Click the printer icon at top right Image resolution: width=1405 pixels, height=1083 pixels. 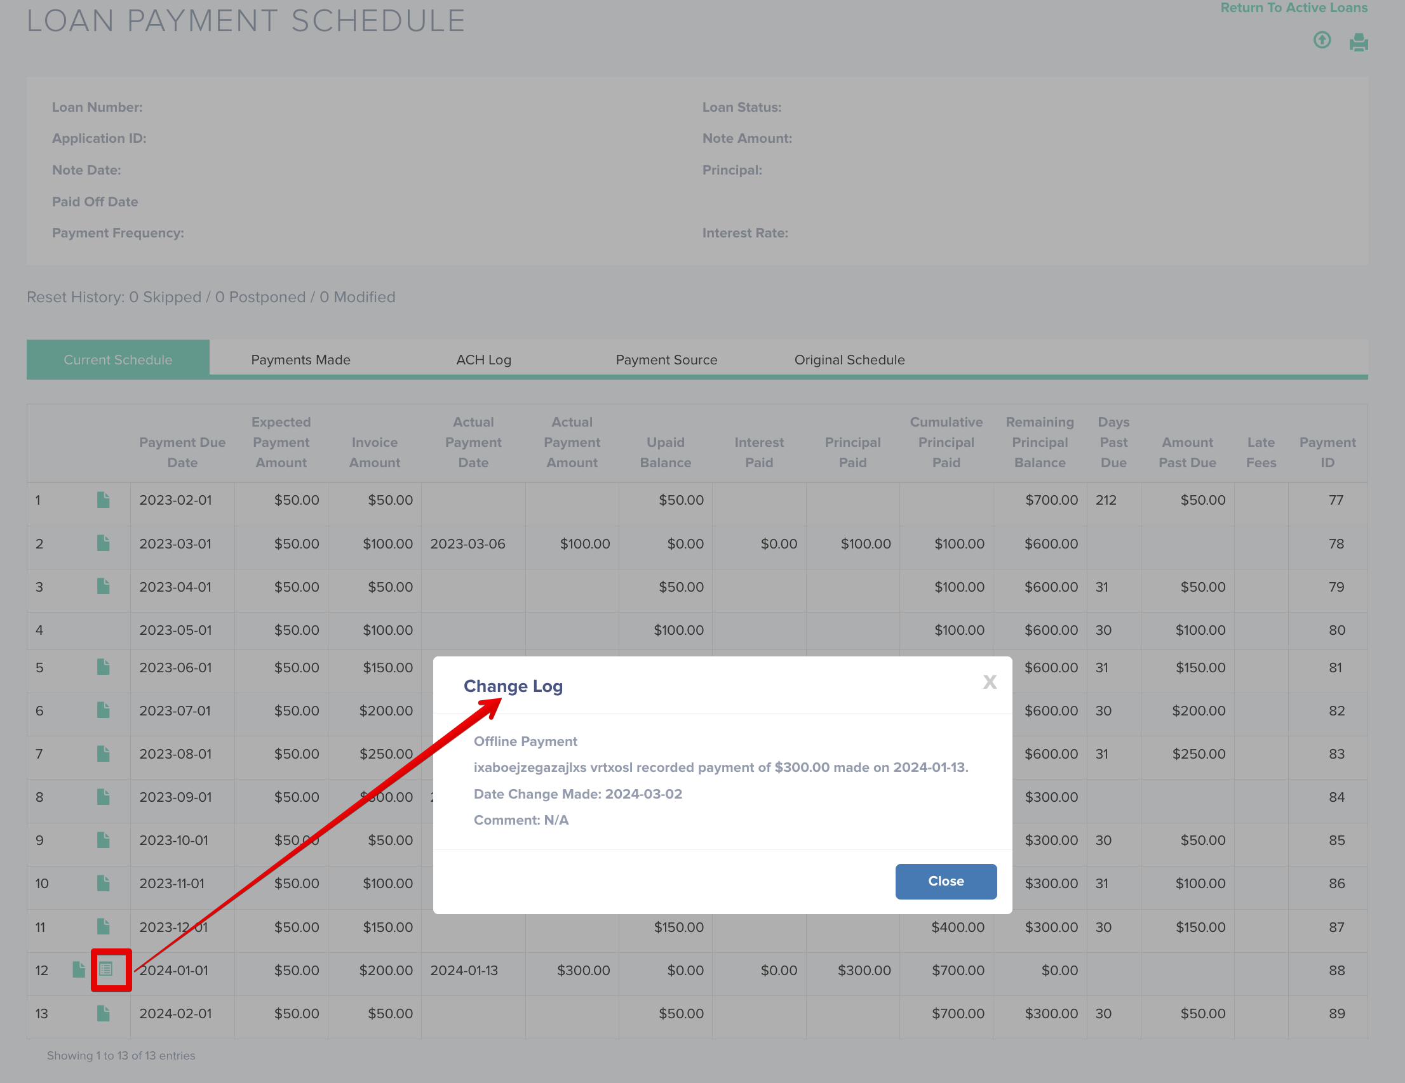[x=1359, y=43]
